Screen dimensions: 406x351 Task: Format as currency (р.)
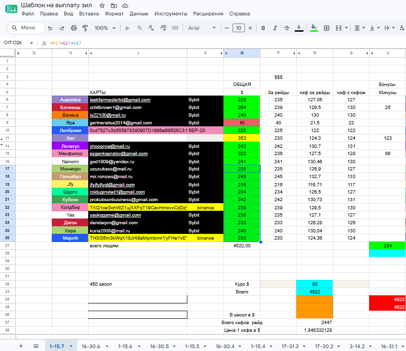click(x=128, y=28)
